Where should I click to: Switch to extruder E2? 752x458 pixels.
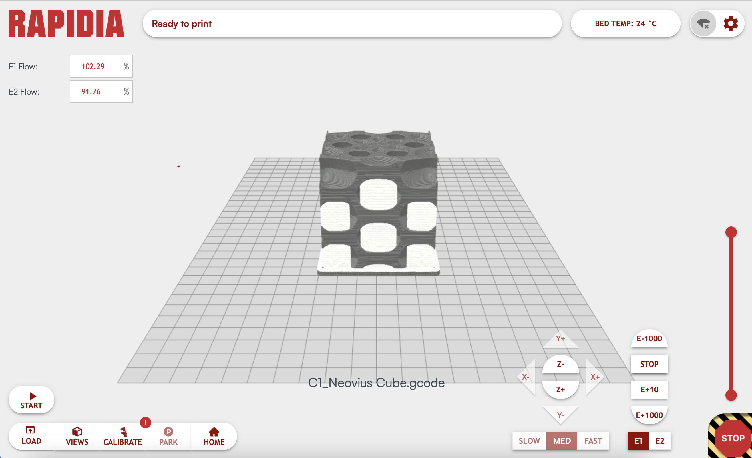click(659, 441)
